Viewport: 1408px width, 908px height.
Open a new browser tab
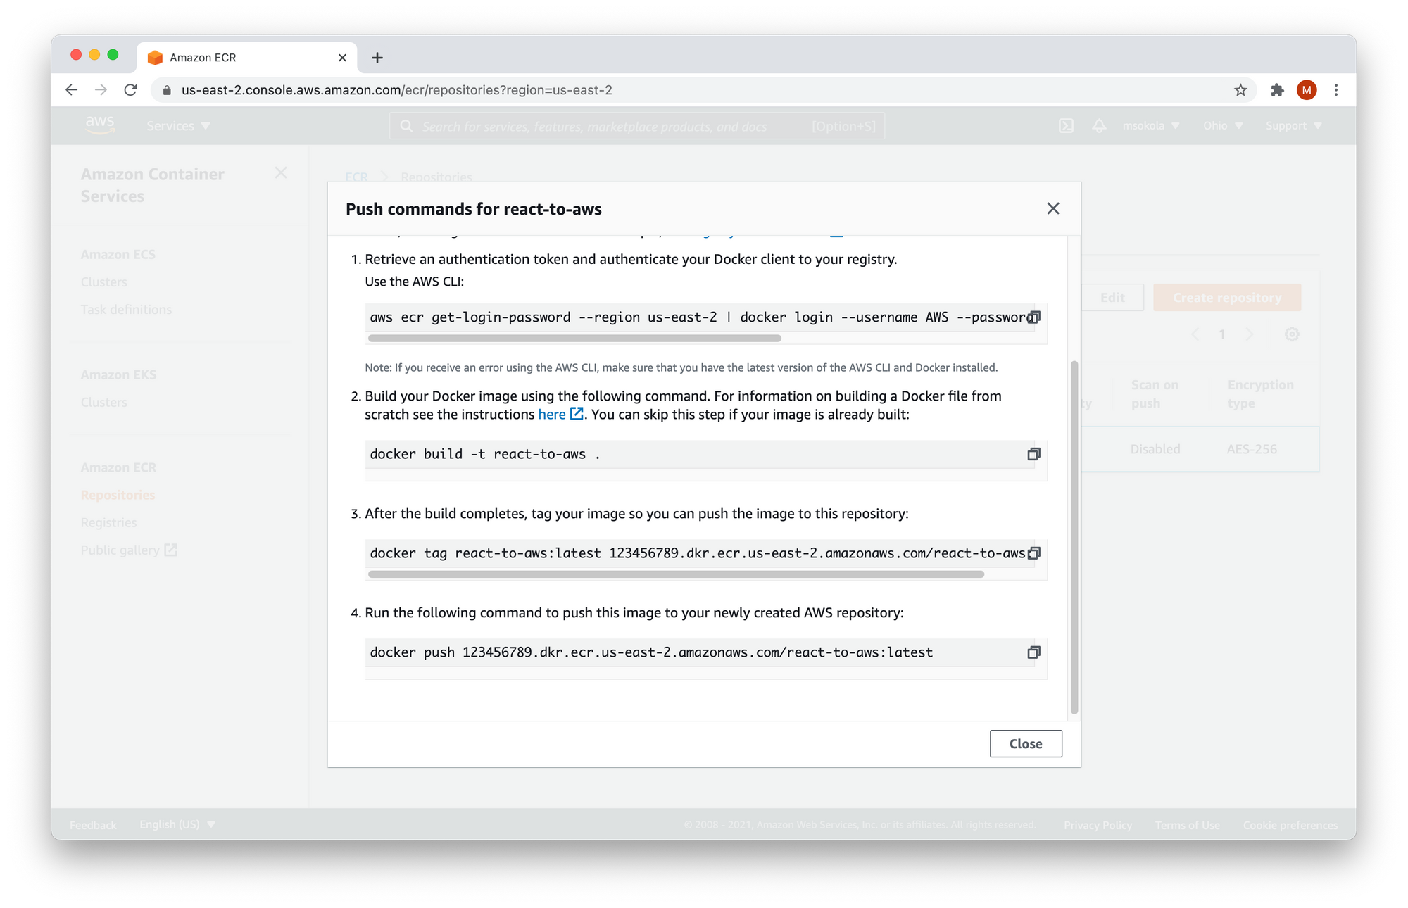pos(377,58)
